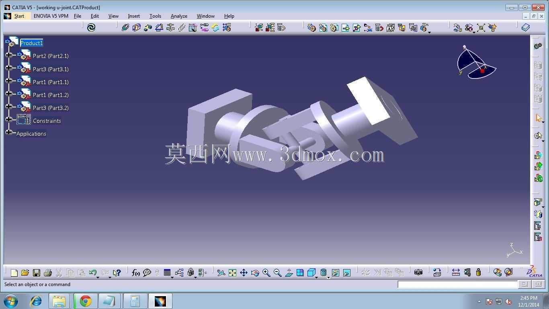Click the Print icon
Viewport: 549px width, 309px height.
[47, 273]
